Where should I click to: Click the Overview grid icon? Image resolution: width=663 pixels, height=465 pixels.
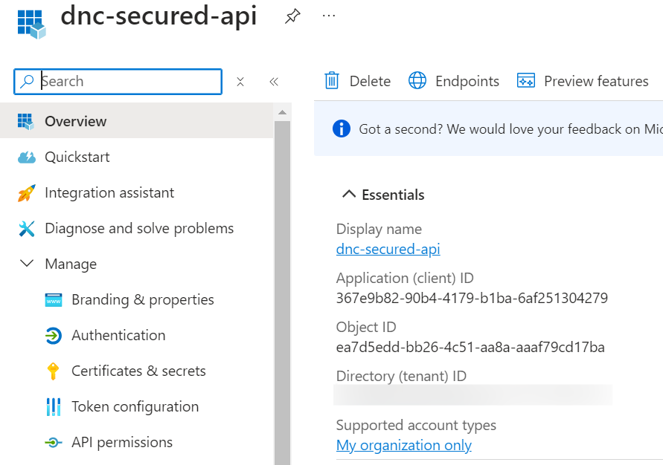point(25,122)
